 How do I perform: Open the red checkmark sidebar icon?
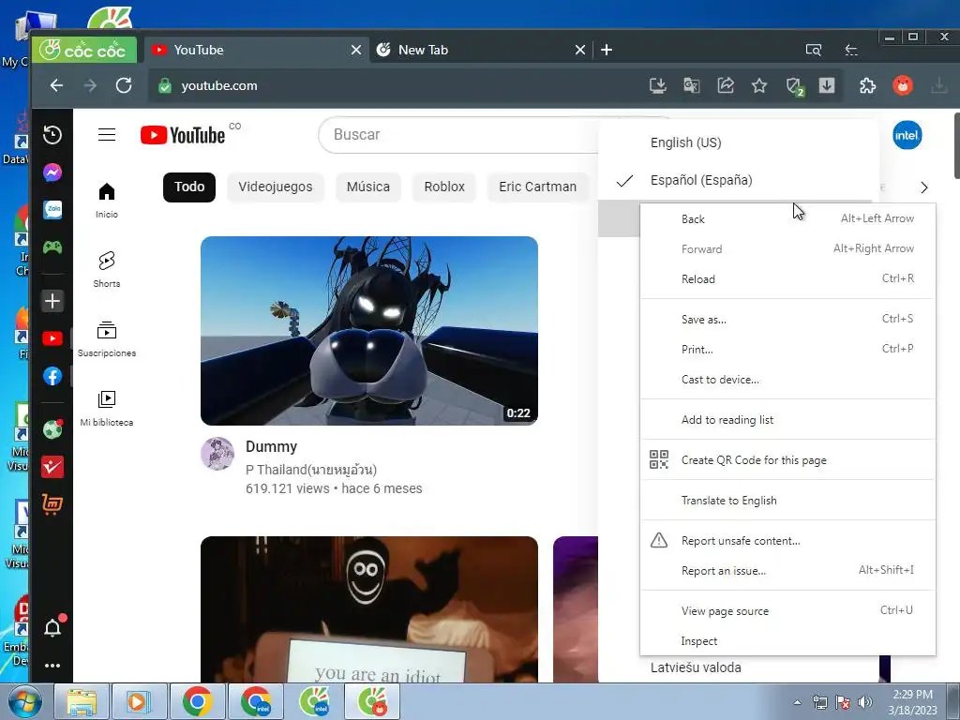52,467
